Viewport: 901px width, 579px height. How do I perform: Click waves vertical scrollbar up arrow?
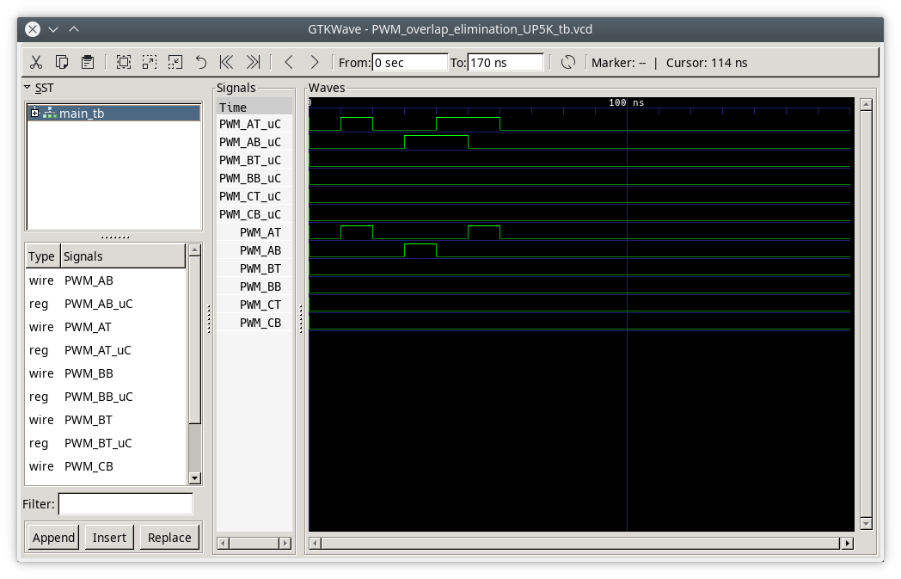click(866, 104)
